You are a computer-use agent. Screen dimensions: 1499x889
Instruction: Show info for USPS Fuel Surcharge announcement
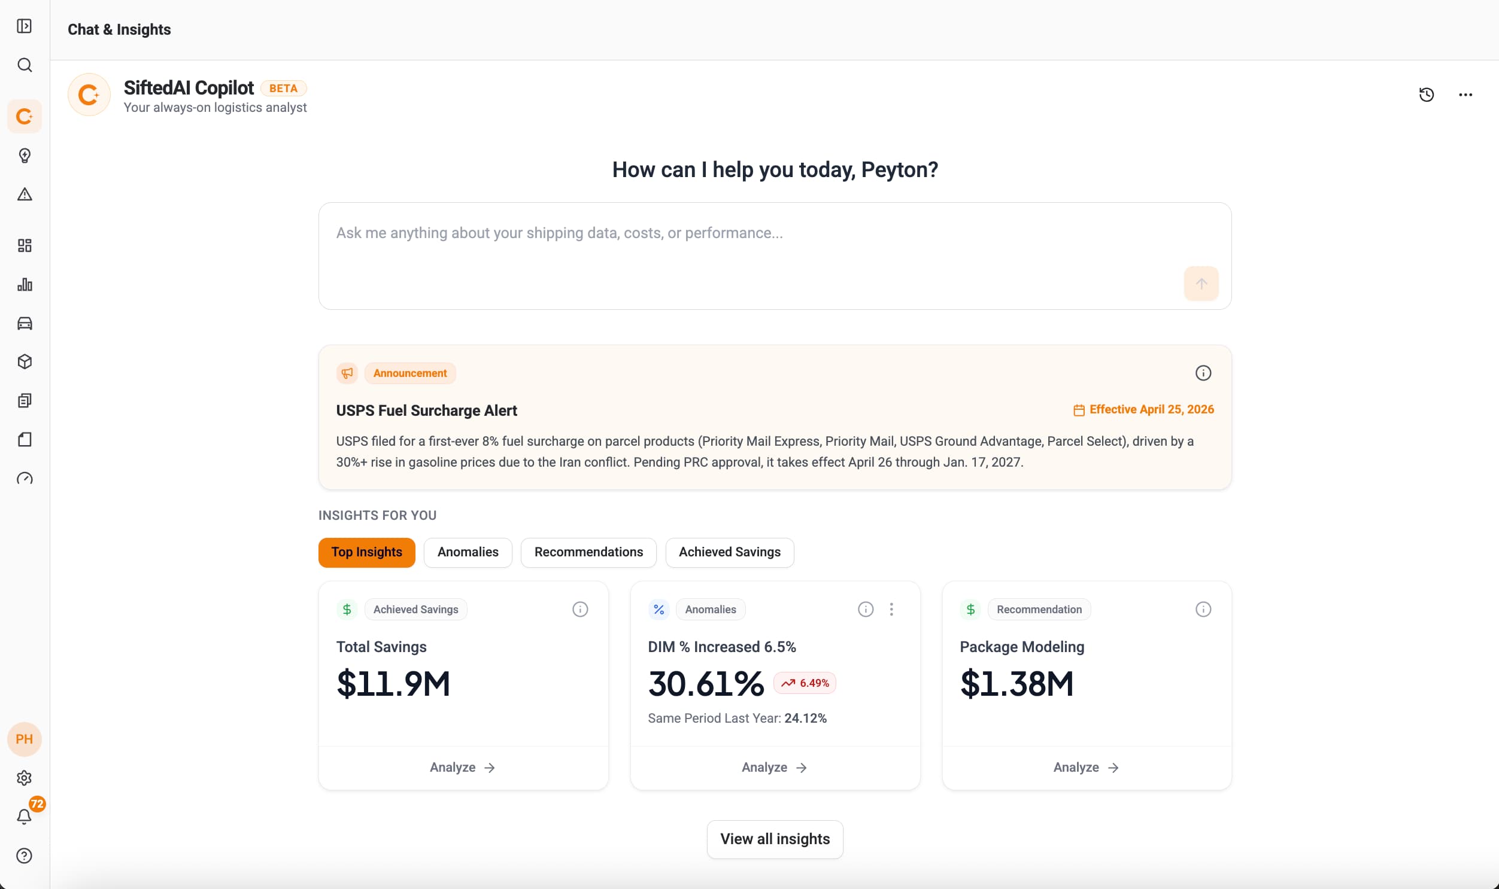tap(1202, 373)
